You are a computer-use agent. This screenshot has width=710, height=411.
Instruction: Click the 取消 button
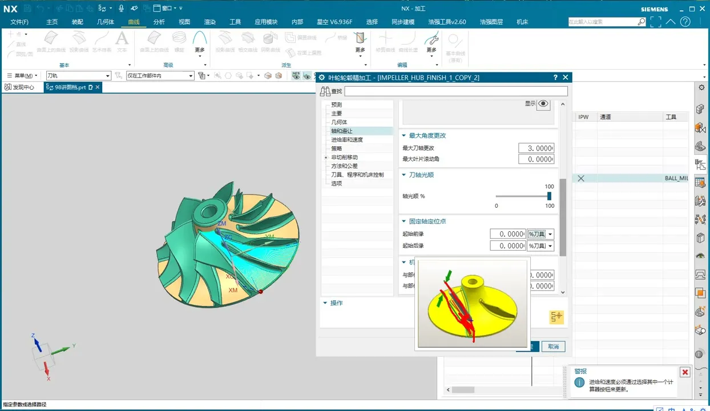point(553,346)
